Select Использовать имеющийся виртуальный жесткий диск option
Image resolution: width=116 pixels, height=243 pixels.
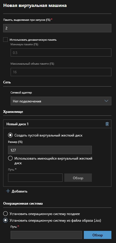pos(10,158)
